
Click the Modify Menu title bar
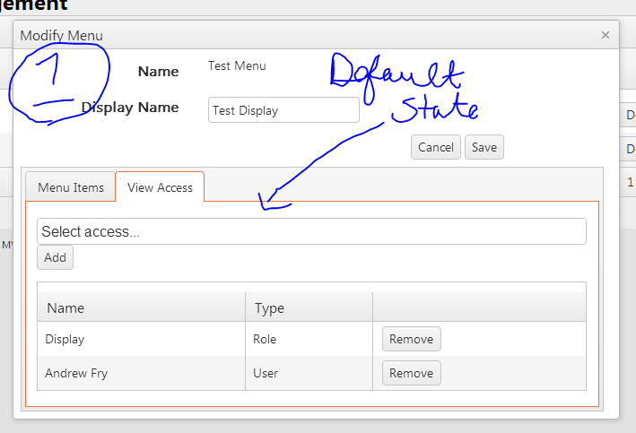(x=316, y=35)
